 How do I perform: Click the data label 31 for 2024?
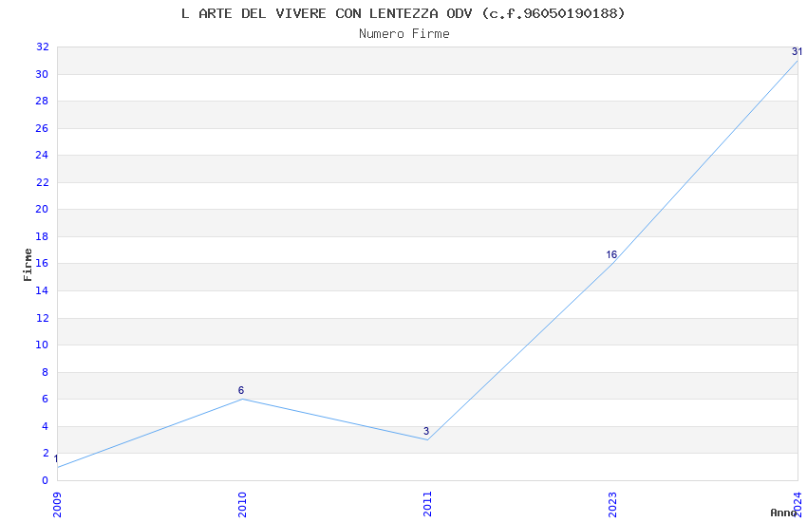coord(797,51)
